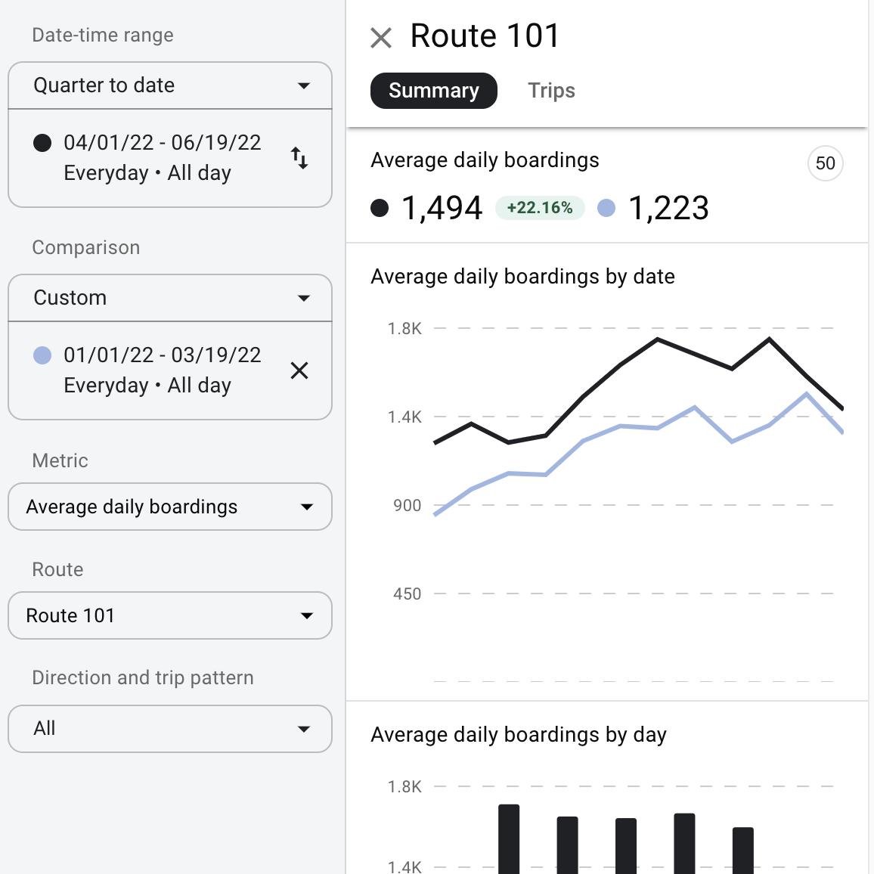The width and height of the screenshot is (874, 874).
Task: Expand the Direction and trip pattern dropdown
Action: [170, 729]
